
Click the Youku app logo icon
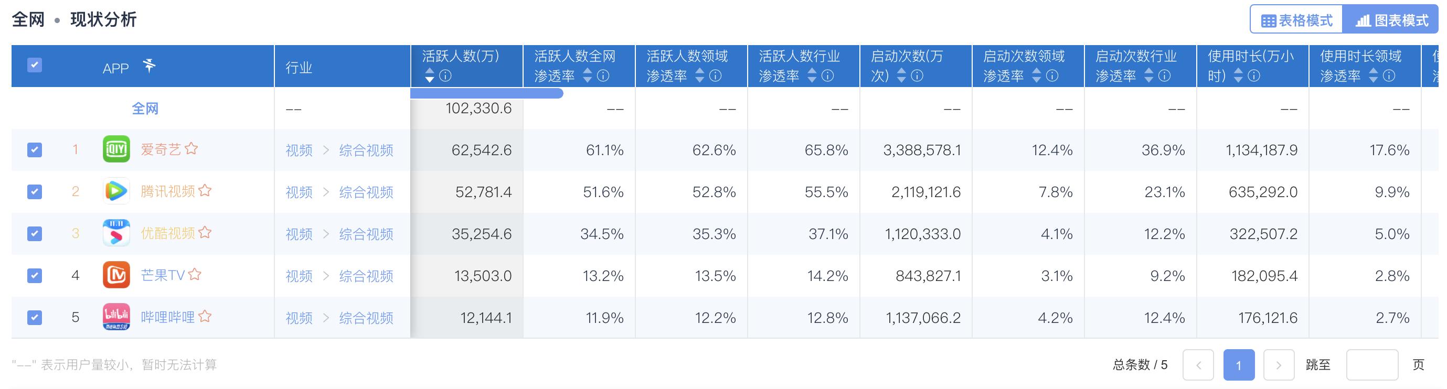pos(116,233)
